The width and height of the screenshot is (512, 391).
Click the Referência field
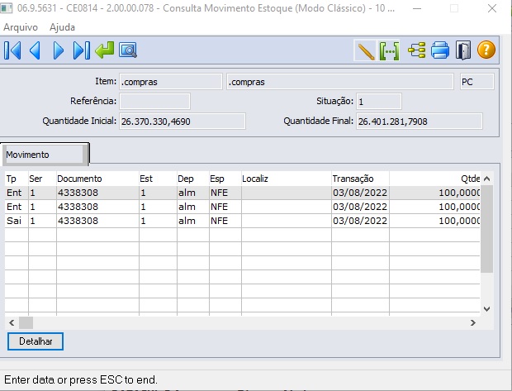pos(154,102)
